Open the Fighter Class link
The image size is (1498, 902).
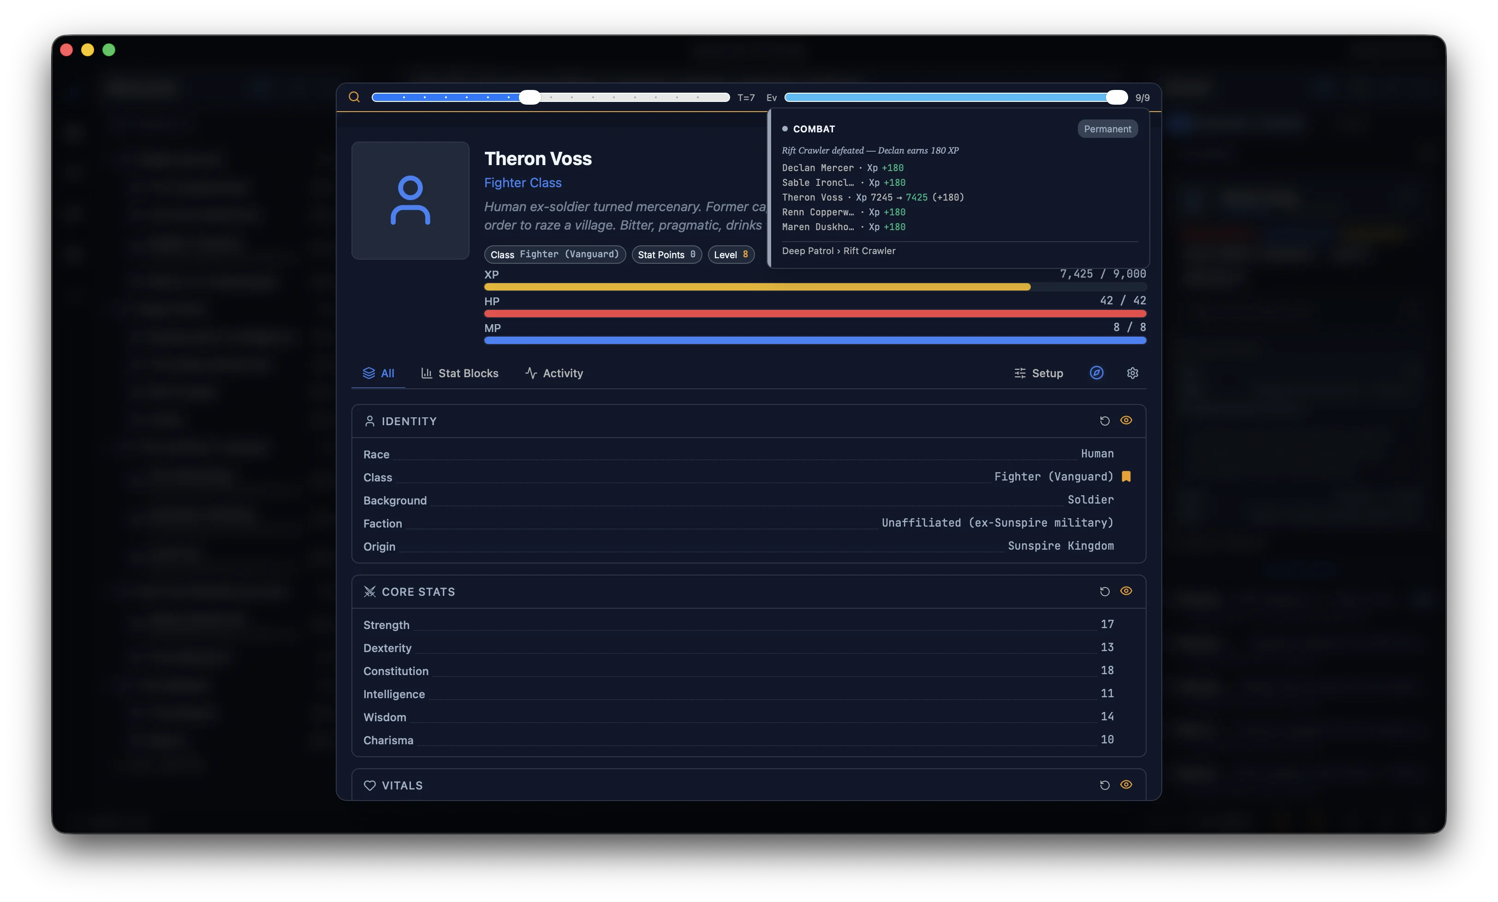(523, 182)
